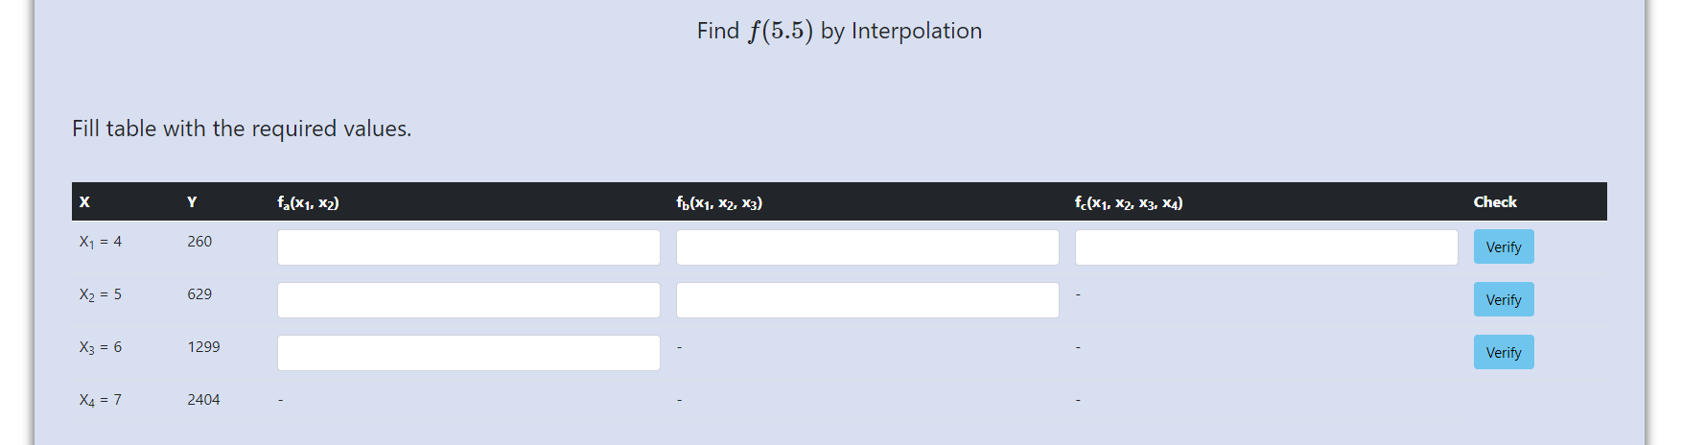This screenshot has width=1682, height=445.
Task: Select the X4 = 7 cell
Action: pos(101,400)
